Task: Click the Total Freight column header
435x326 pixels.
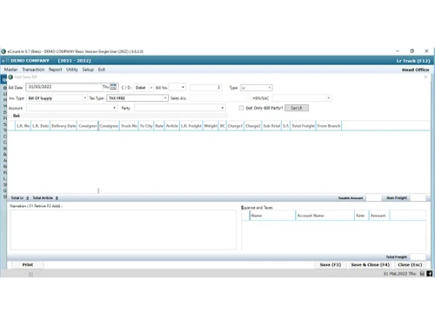Action: pos(303,126)
